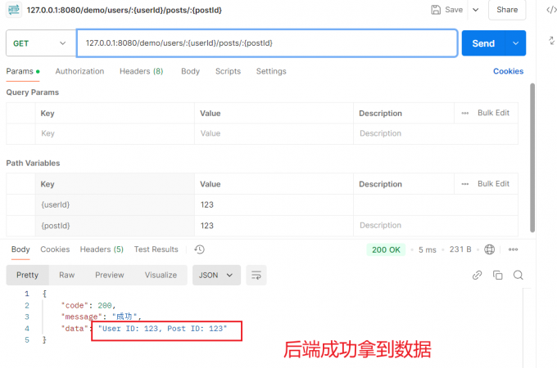This screenshot has height=368, width=557.
Task: Click the request title in header
Action: (125, 10)
